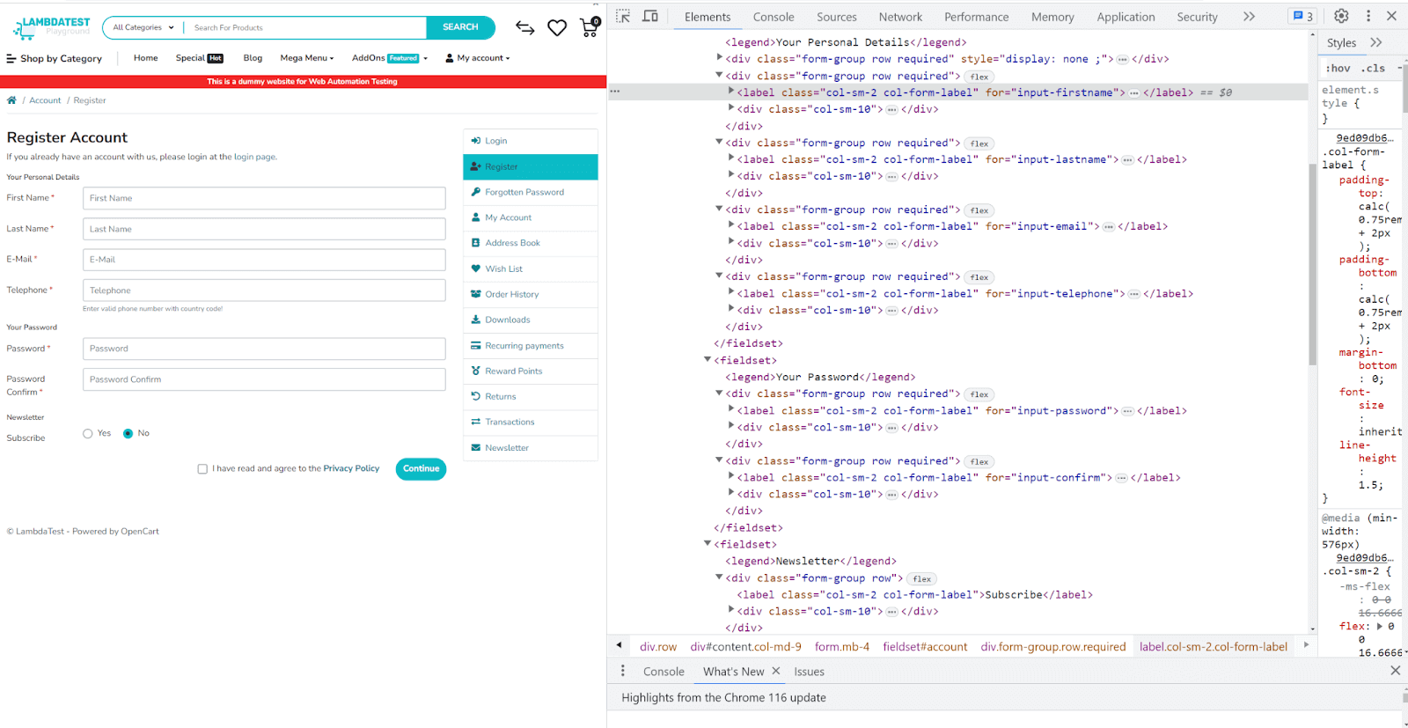1408x728 pixels.
Task: Select the Yes newsletter radio button
Action: (x=88, y=433)
